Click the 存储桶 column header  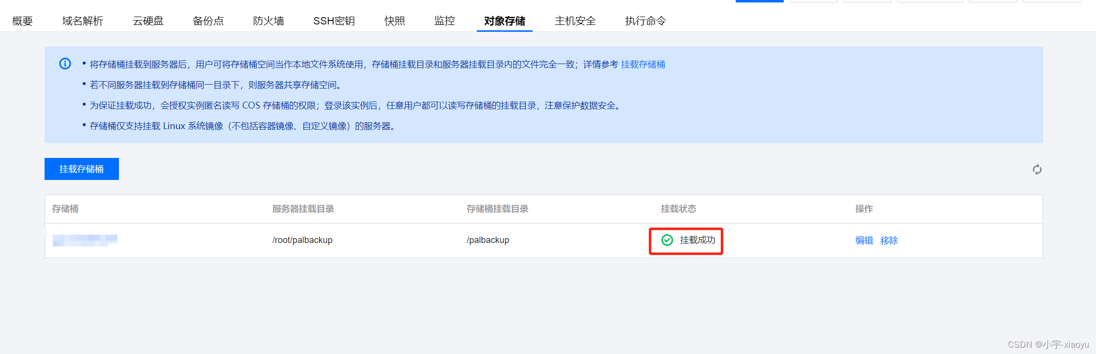tap(66, 209)
